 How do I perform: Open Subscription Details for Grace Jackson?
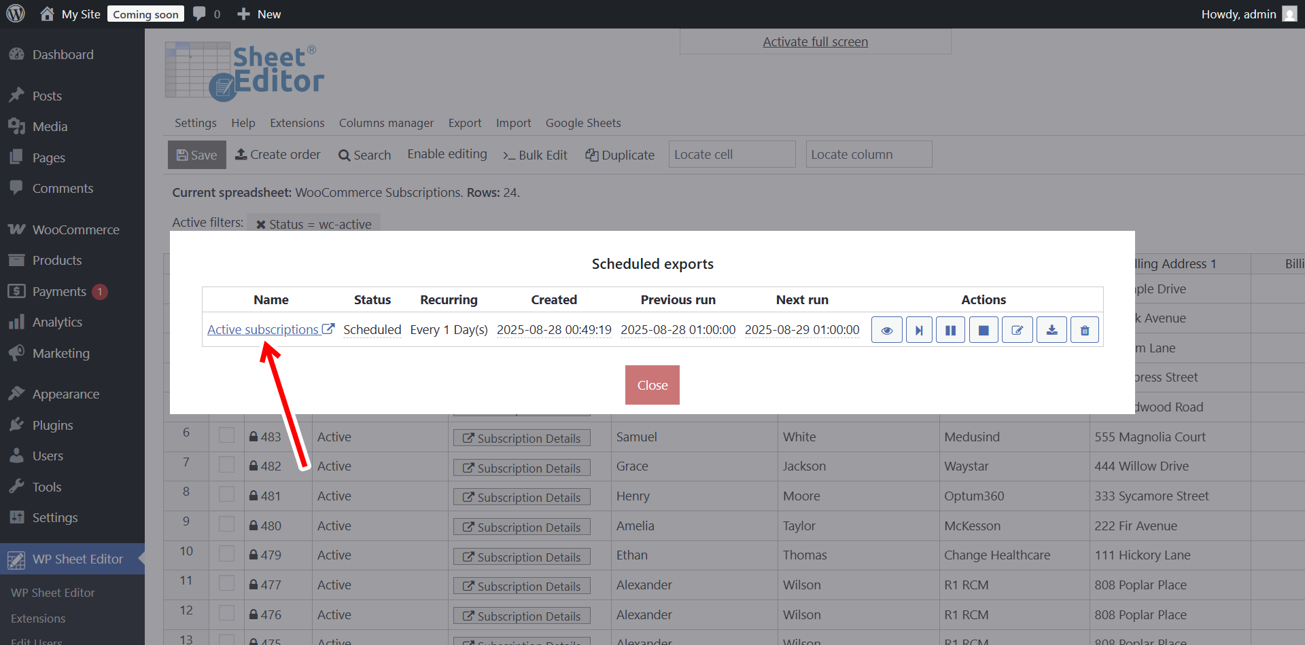[522, 468]
